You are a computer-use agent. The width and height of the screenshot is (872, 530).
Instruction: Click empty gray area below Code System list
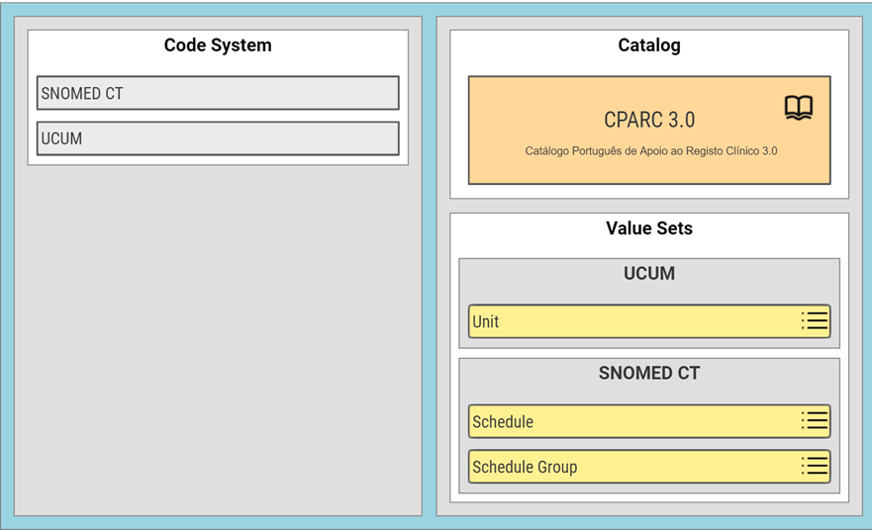pos(218,339)
